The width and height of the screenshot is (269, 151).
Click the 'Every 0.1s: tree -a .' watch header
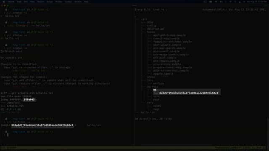150,10
